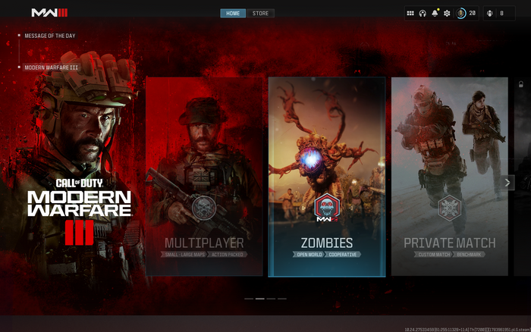Click the friends count 8
The width and height of the screenshot is (531, 332).
pyautogui.click(x=502, y=13)
